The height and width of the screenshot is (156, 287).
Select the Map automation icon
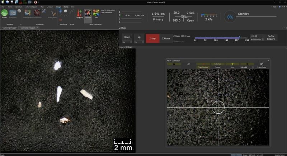coord(96,13)
